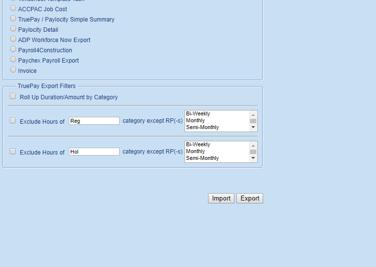Choose TruePay / Paylocity Simple Summary option
The width and height of the screenshot is (376, 267).
pos(13,19)
